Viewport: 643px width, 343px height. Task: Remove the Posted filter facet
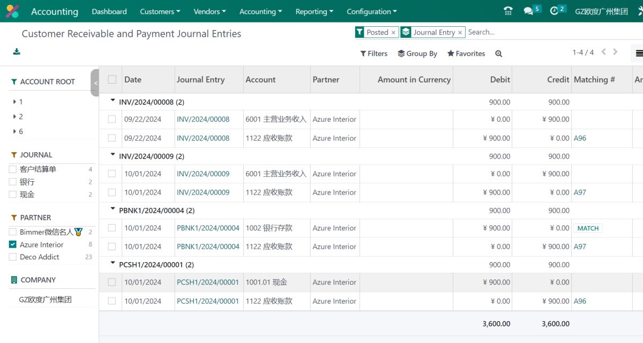coord(393,33)
